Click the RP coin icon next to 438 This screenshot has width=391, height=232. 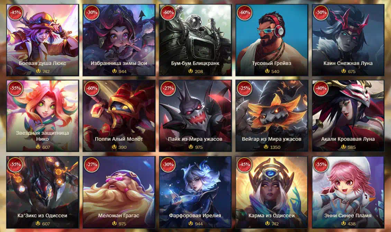click(344, 223)
